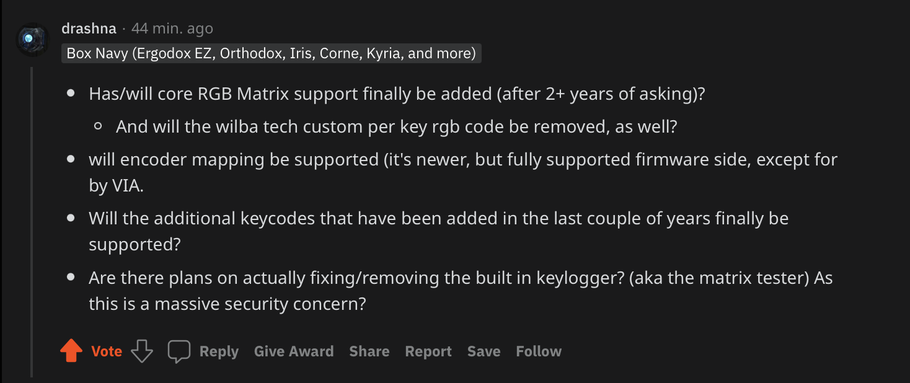Open the drashna username link
Image resolution: width=910 pixels, height=383 pixels.
coord(89,29)
